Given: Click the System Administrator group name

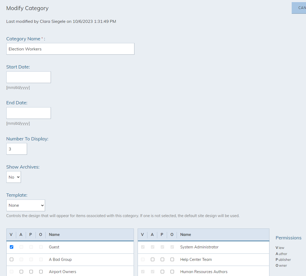Looking at the screenshot, I should (x=199, y=247).
